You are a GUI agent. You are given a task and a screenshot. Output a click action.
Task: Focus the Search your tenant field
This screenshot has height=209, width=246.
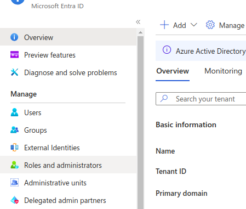click(201, 99)
